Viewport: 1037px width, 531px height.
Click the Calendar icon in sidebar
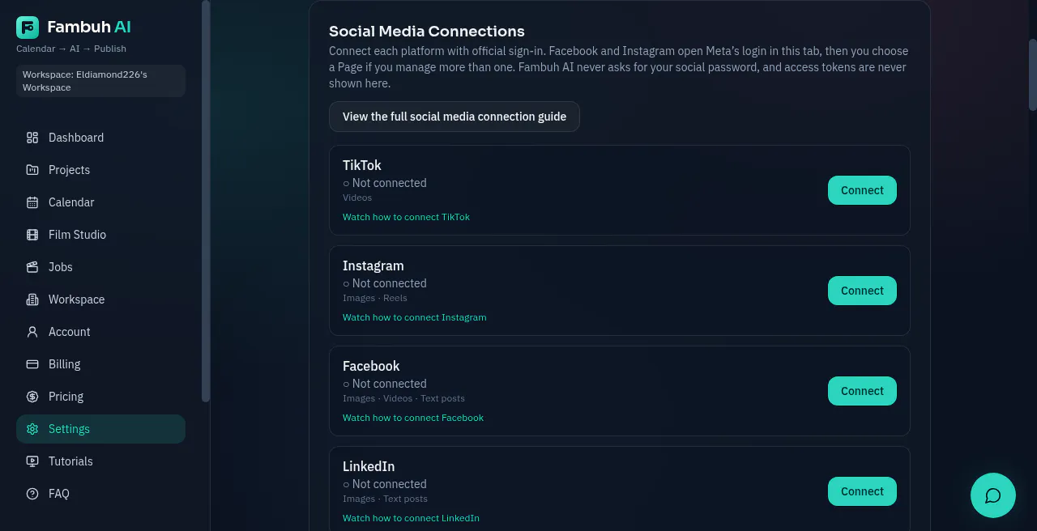[x=32, y=202]
